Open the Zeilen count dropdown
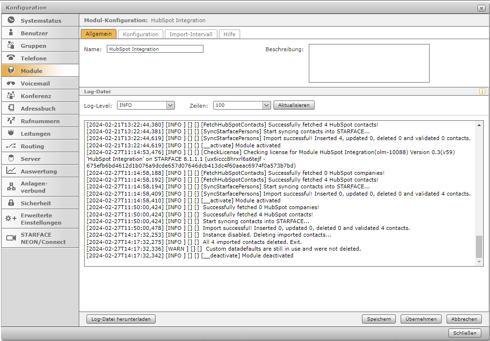The height and width of the screenshot is (341, 490). click(x=266, y=105)
